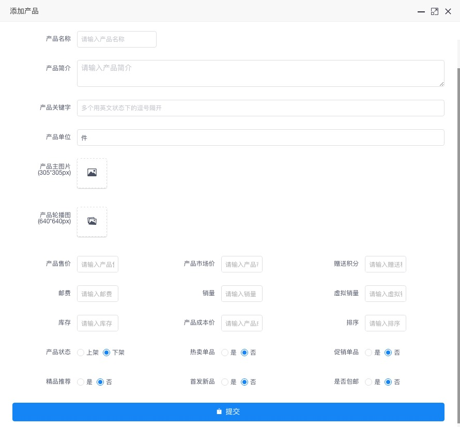The image size is (460, 427).
Task: Select 是 for 是否包邮
Action: point(369,382)
